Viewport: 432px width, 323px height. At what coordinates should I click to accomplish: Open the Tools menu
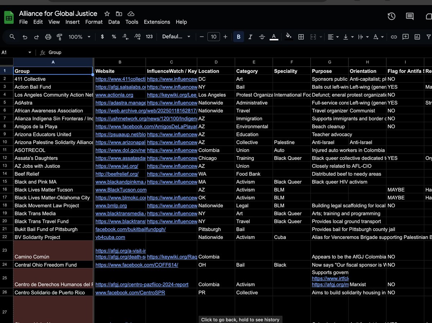pyautogui.click(x=132, y=22)
